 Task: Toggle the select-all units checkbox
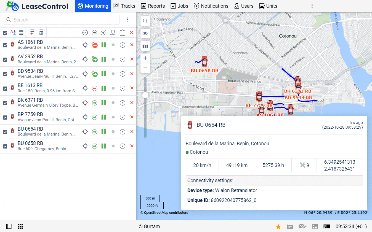point(5,33)
